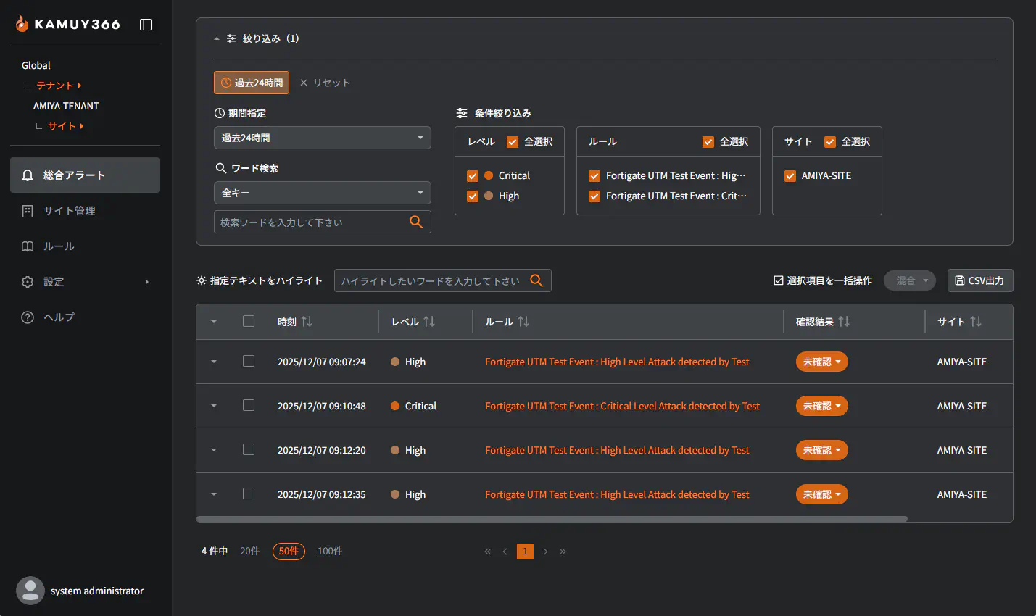Open the 未確認 status dropdown for the Critical alert
Screen dimensions: 1036x616
pyautogui.click(x=821, y=406)
